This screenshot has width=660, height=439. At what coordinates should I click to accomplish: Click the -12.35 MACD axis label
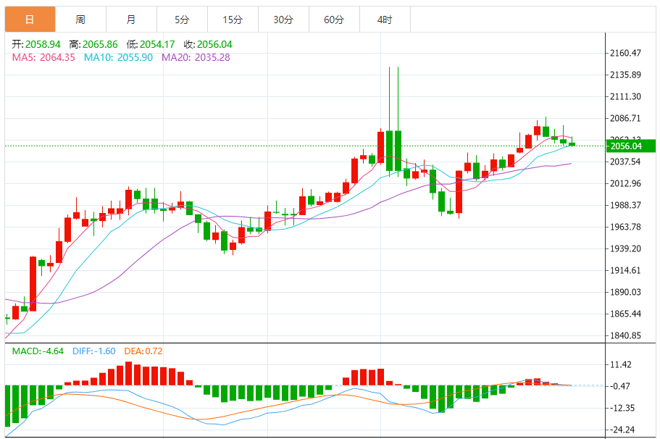[622, 409]
